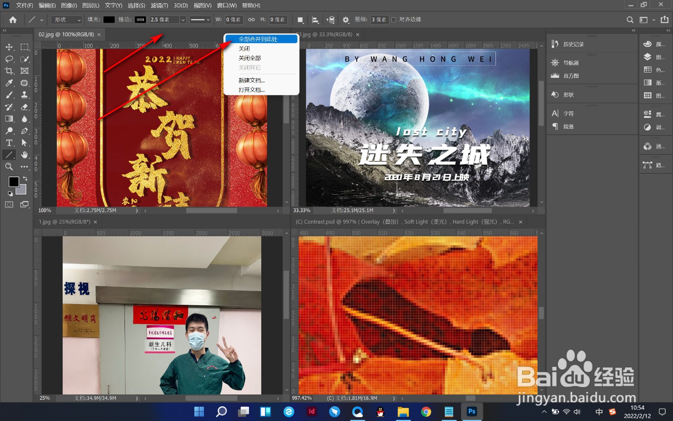Reset default foreground and background colors
The image size is (673, 421).
pos(10,194)
